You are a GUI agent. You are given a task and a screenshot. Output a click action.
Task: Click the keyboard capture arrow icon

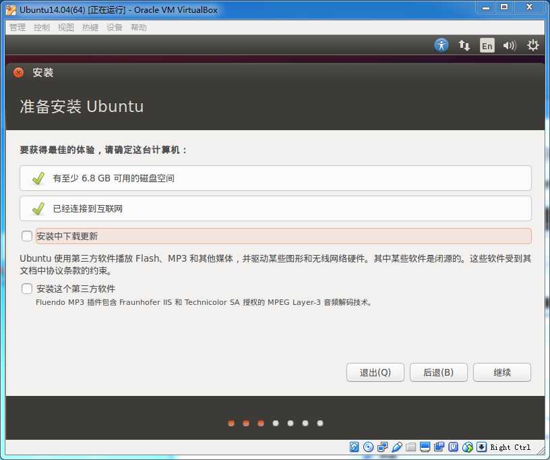pyautogui.click(x=482, y=447)
